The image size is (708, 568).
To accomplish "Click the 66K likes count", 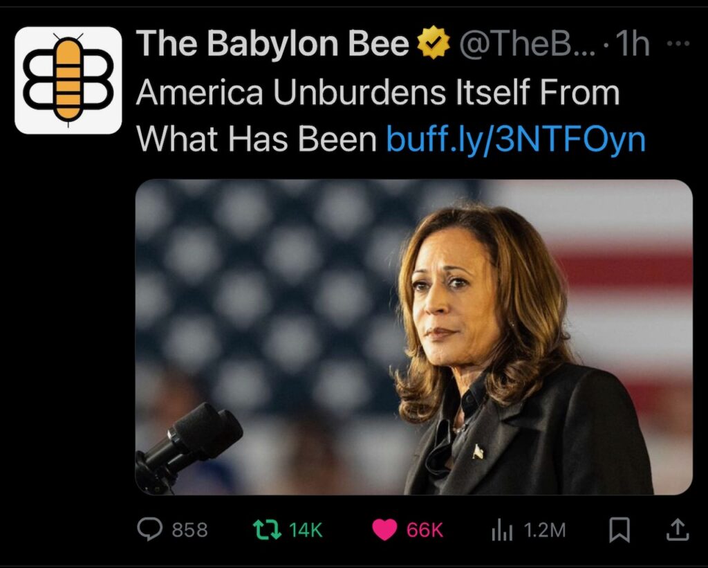I will [x=425, y=529].
